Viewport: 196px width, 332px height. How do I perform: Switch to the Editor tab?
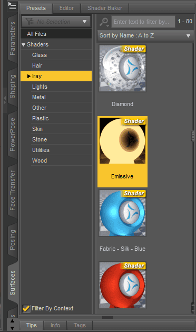[x=66, y=8]
